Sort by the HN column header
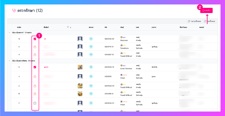This screenshot has height=116, width=225. (106, 27)
